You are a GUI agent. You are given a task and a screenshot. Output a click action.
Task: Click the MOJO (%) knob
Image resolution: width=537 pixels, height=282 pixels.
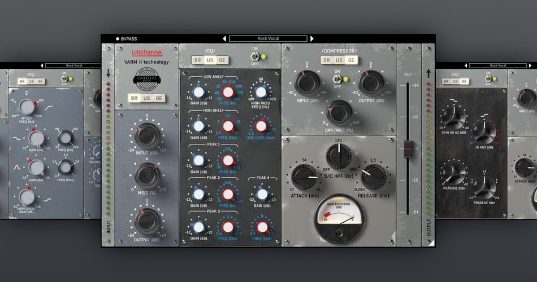pos(146,176)
